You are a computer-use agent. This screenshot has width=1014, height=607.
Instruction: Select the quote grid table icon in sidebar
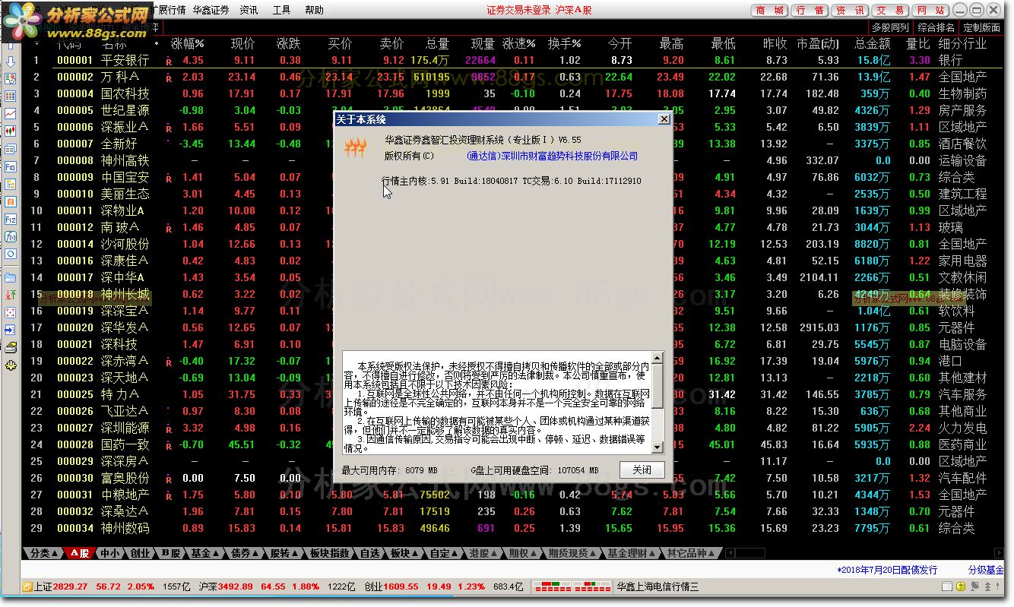point(10,96)
